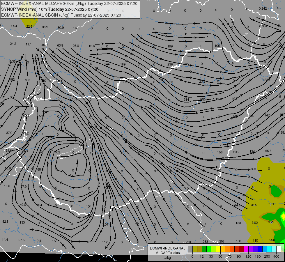The image size is (285, 262).
Task: Click the SYNOP Wind 10m header line
Action: tap(50, 9)
